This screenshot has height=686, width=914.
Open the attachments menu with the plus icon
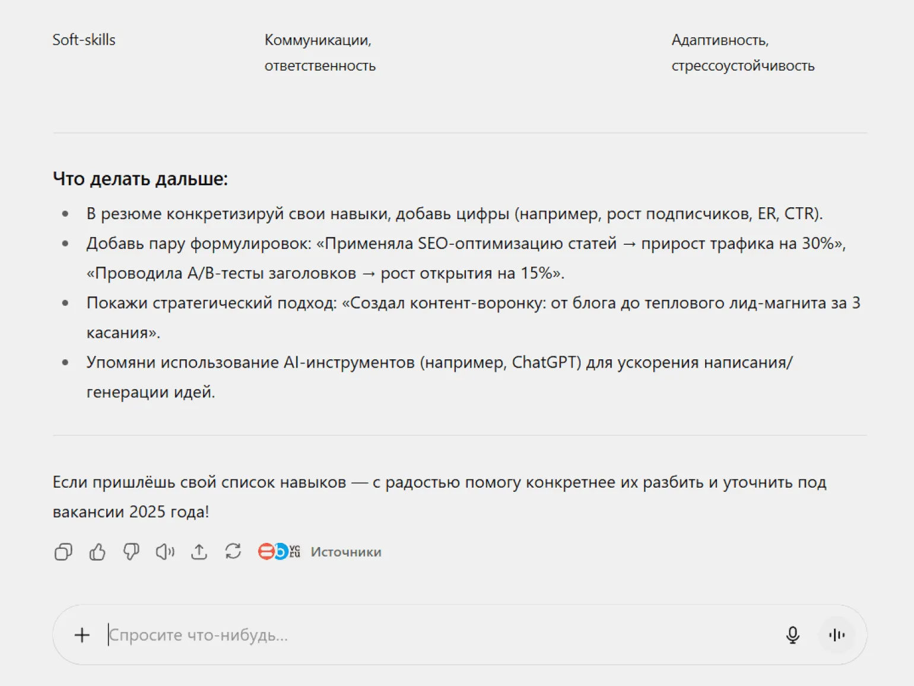(82, 635)
